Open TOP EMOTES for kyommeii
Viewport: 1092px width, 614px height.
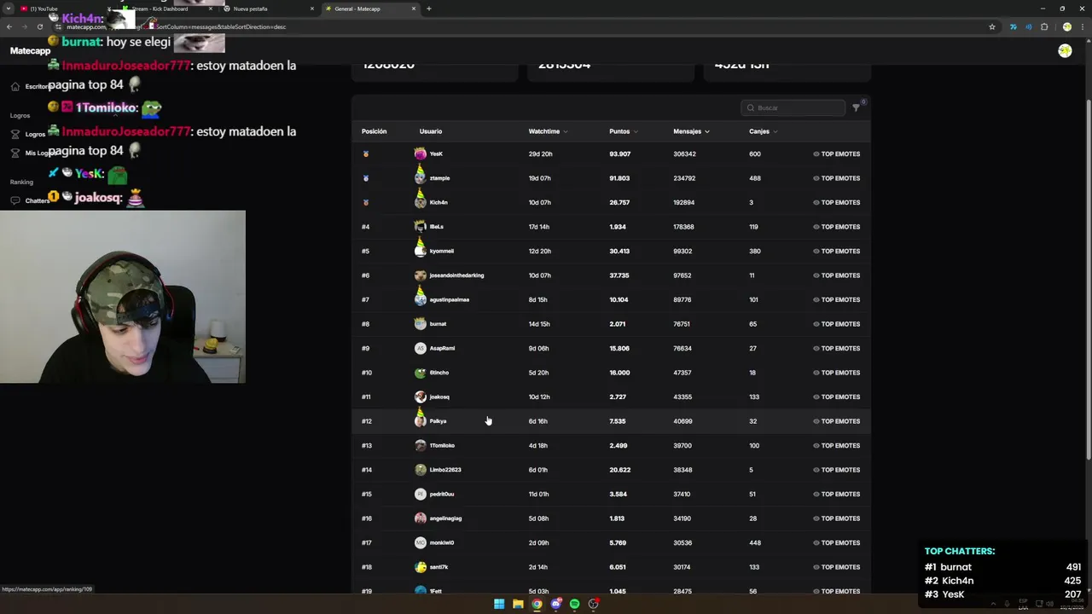tap(836, 252)
